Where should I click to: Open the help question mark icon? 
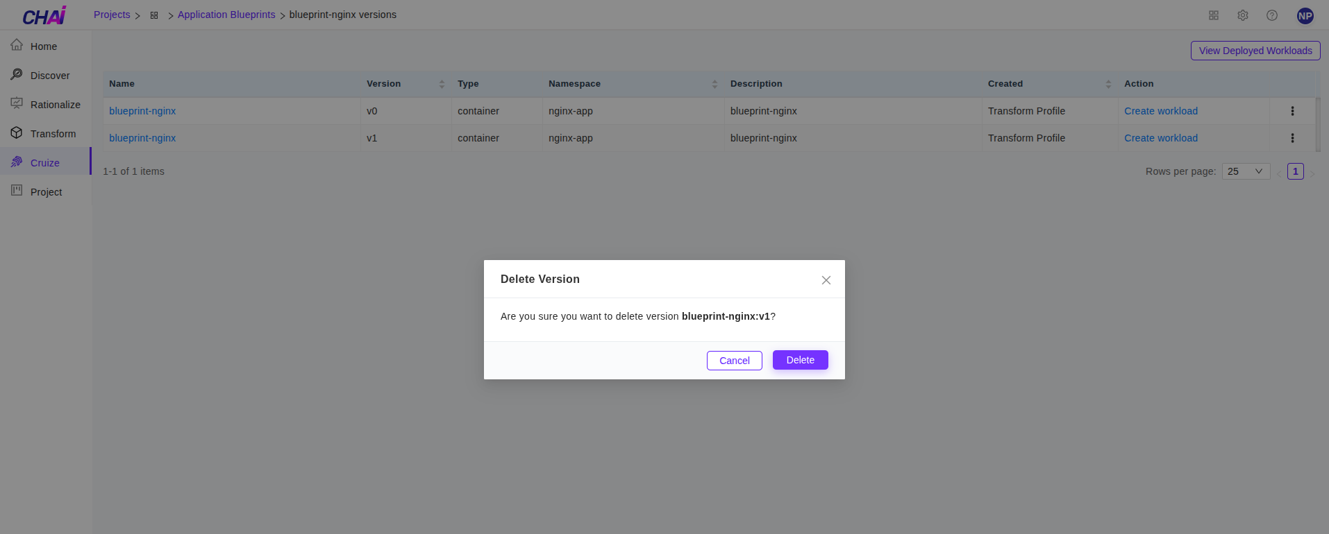coord(1271,15)
